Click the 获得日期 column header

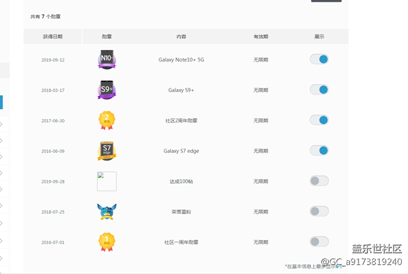(53, 37)
